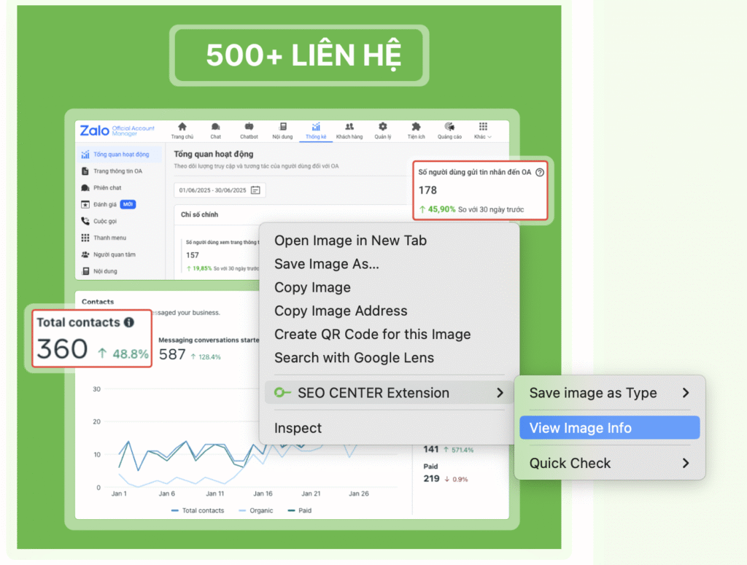The height and width of the screenshot is (565, 747).
Task: Click the Chatbot robot icon
Action: coord(249,127)
